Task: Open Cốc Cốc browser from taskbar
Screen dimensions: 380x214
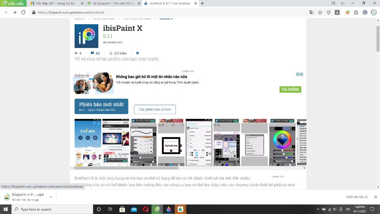Action: click(157, 209)
